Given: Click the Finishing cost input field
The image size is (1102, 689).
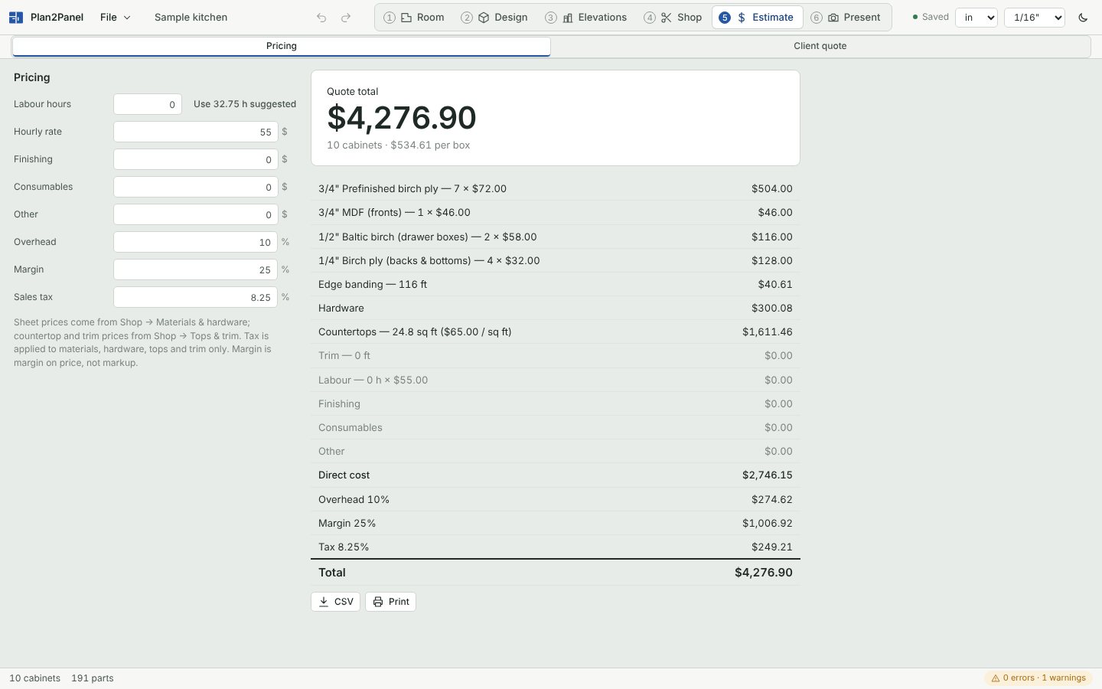Looking at the screenshot, I should pos(195,159).
